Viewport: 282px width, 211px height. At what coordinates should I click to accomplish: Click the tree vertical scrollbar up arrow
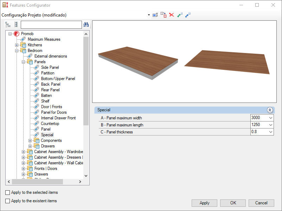[86, 34]
